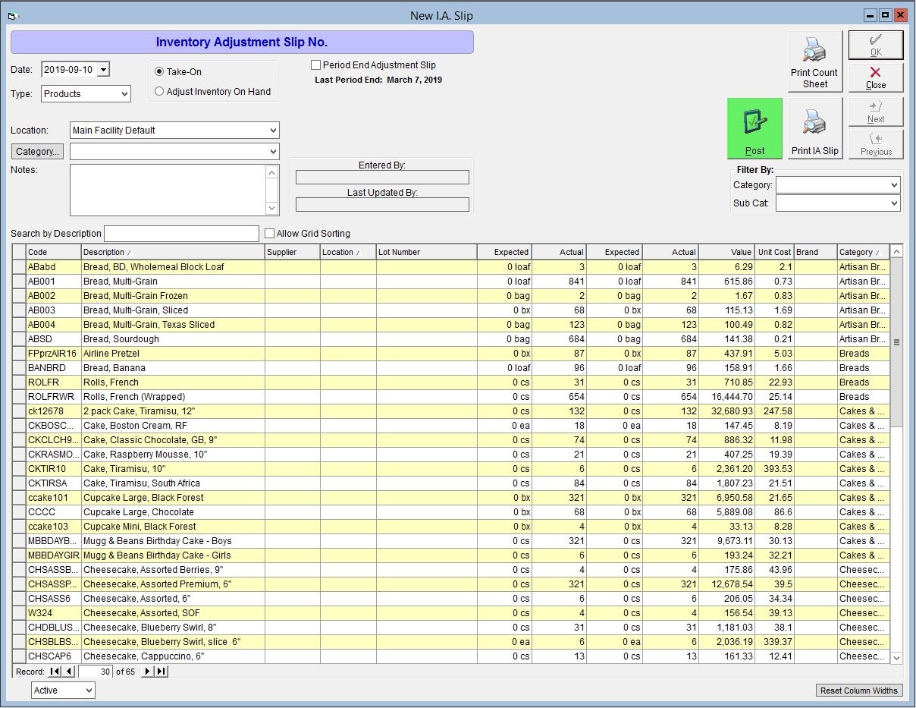Image resolution: width=916 pixels, height=708 pixels.
Task: Click code cell BANBRD
Action: pos(53,368)
